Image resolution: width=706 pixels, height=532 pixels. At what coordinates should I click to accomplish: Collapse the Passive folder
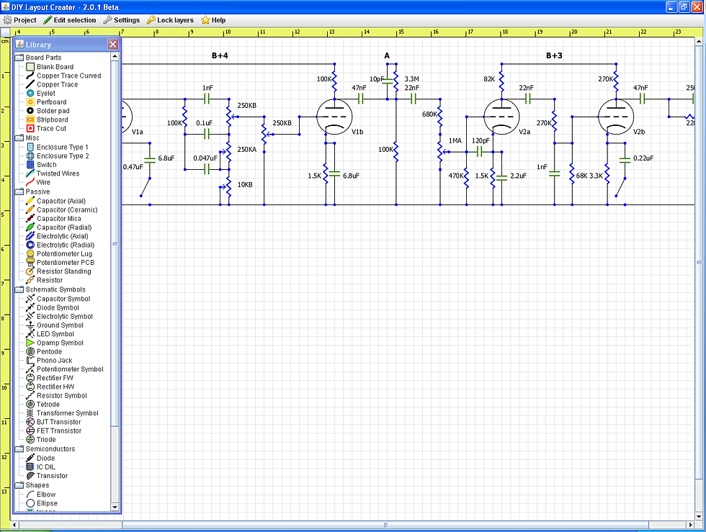pos(19,191)
